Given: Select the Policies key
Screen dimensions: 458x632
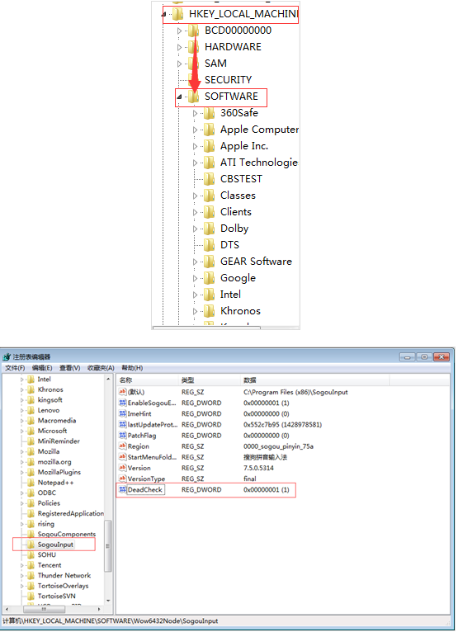Looking at the screenshot, I should click(x=49, y=503).
